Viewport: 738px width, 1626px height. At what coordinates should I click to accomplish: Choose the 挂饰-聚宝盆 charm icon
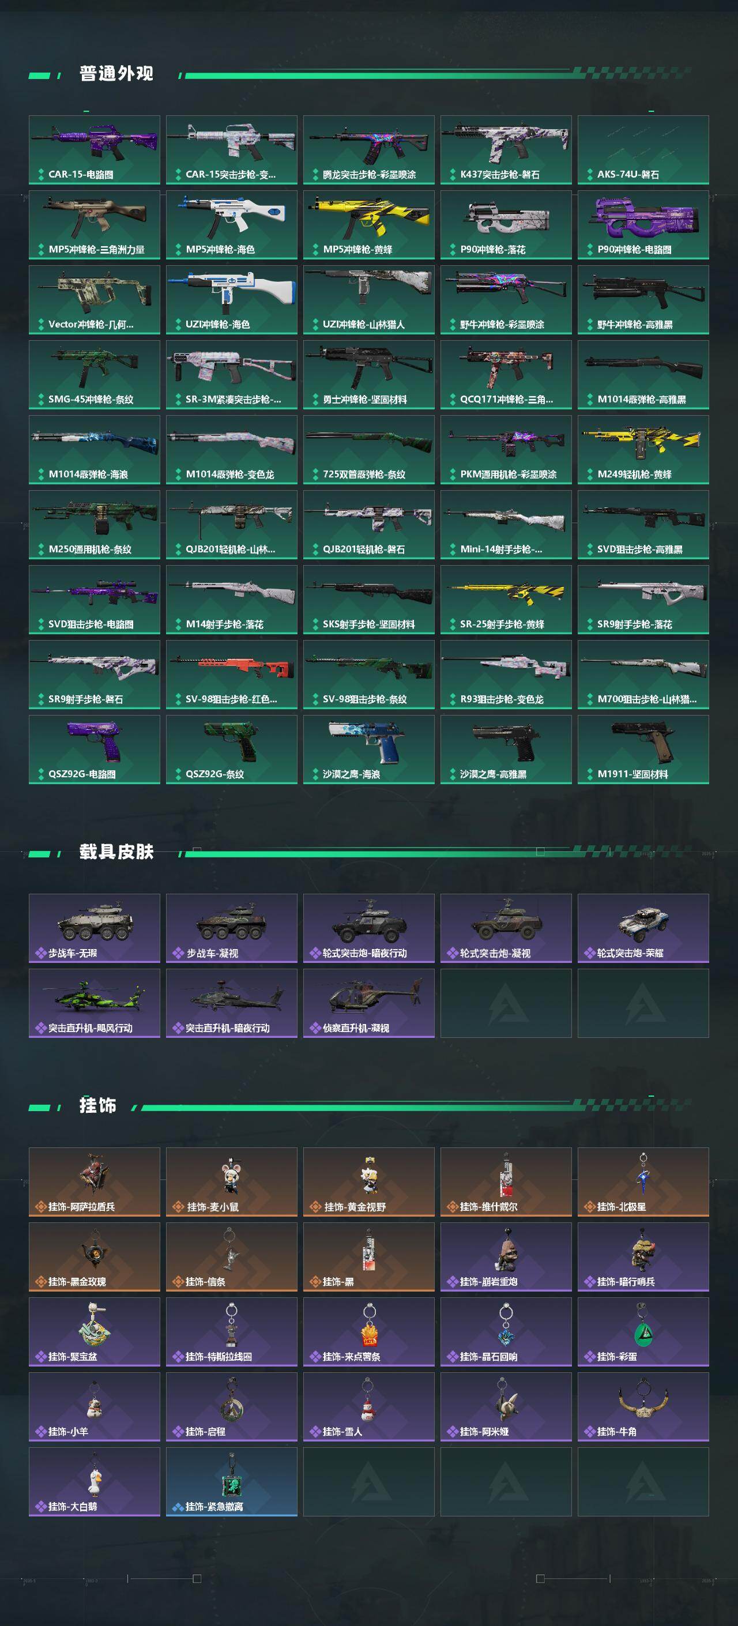tap(94, 1326)
